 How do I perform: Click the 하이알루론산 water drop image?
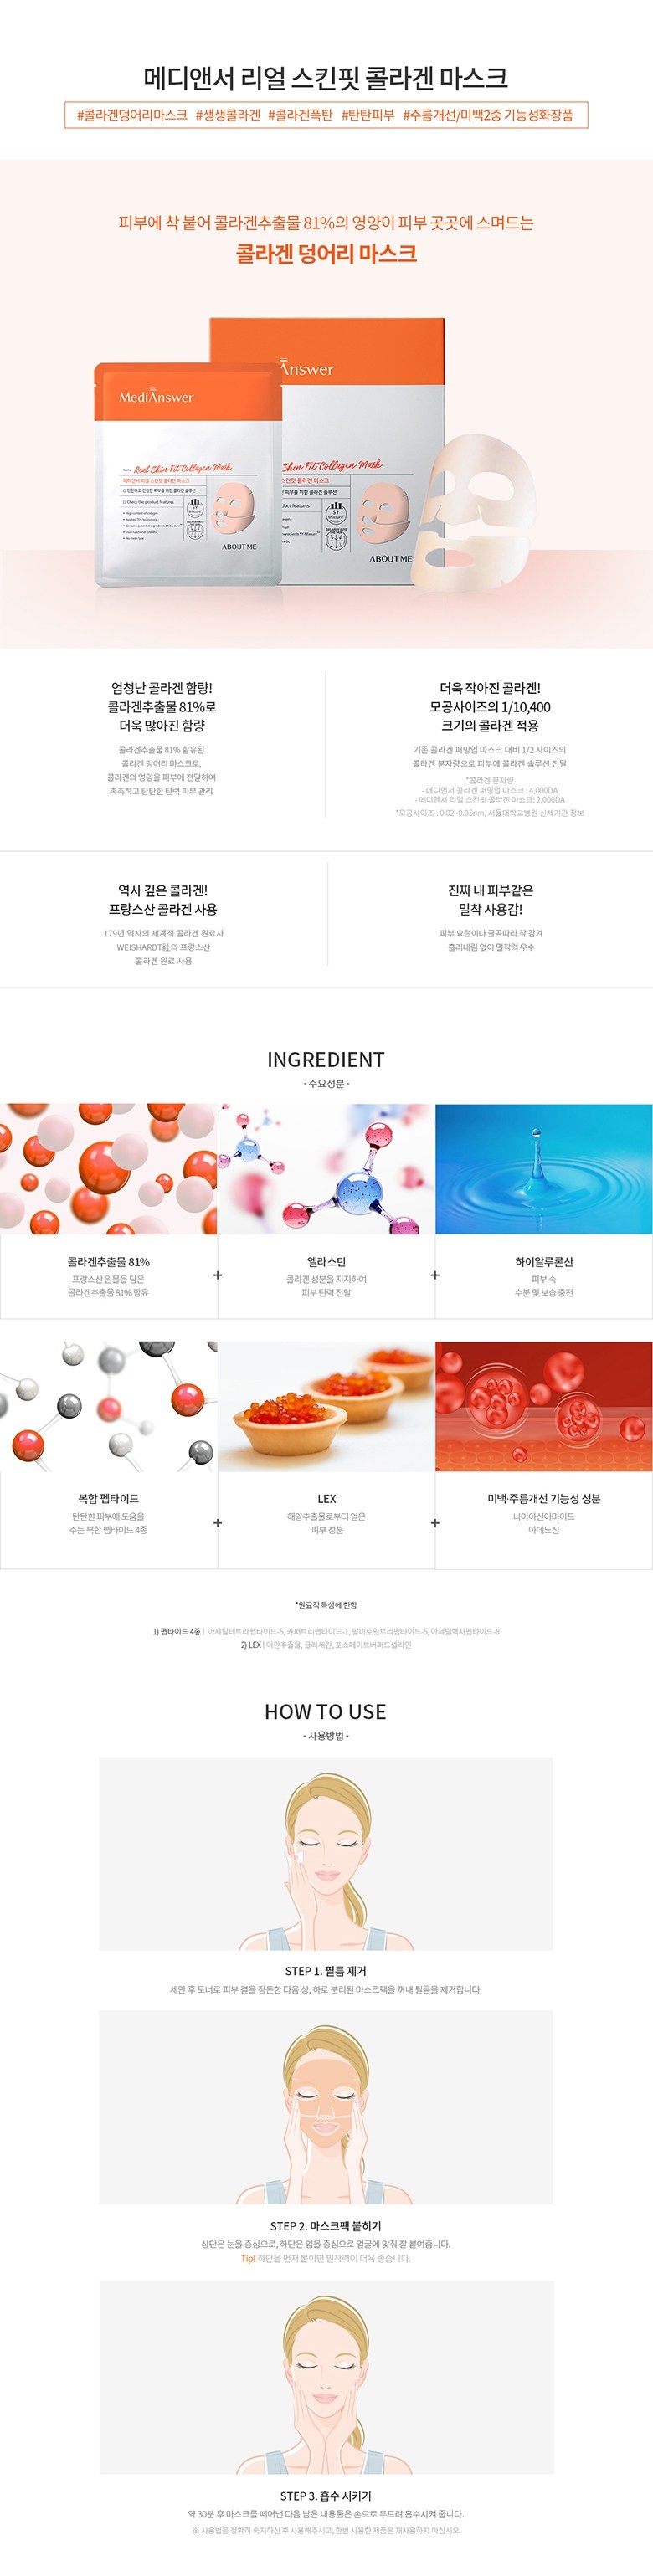point(544,1168)
